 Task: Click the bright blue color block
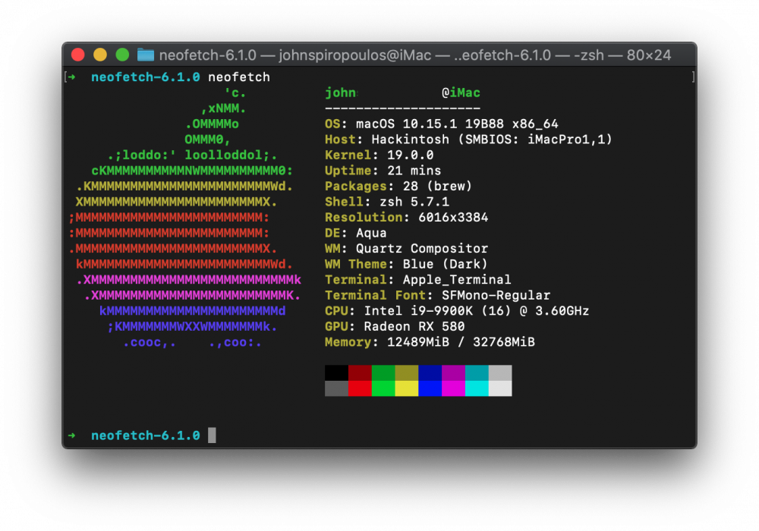click(430, 388)
